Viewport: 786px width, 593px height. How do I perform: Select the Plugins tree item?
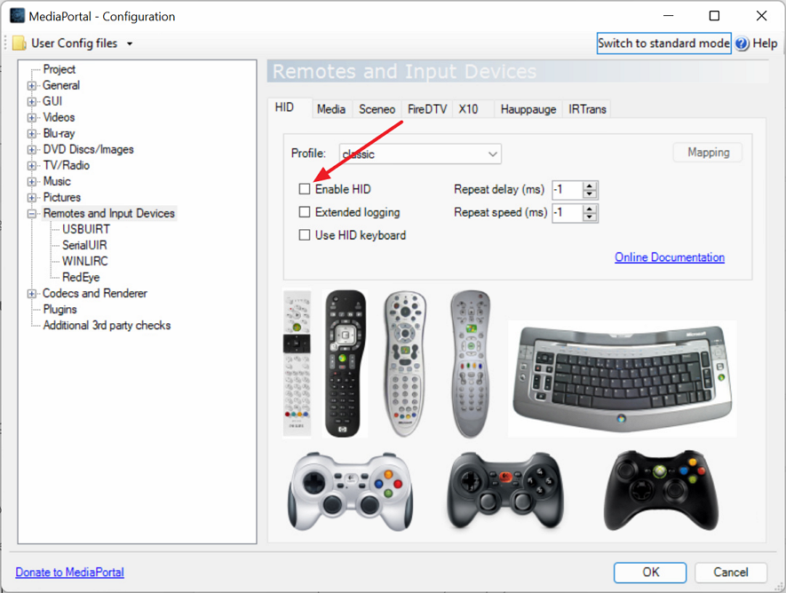click(x=60, y=310)
